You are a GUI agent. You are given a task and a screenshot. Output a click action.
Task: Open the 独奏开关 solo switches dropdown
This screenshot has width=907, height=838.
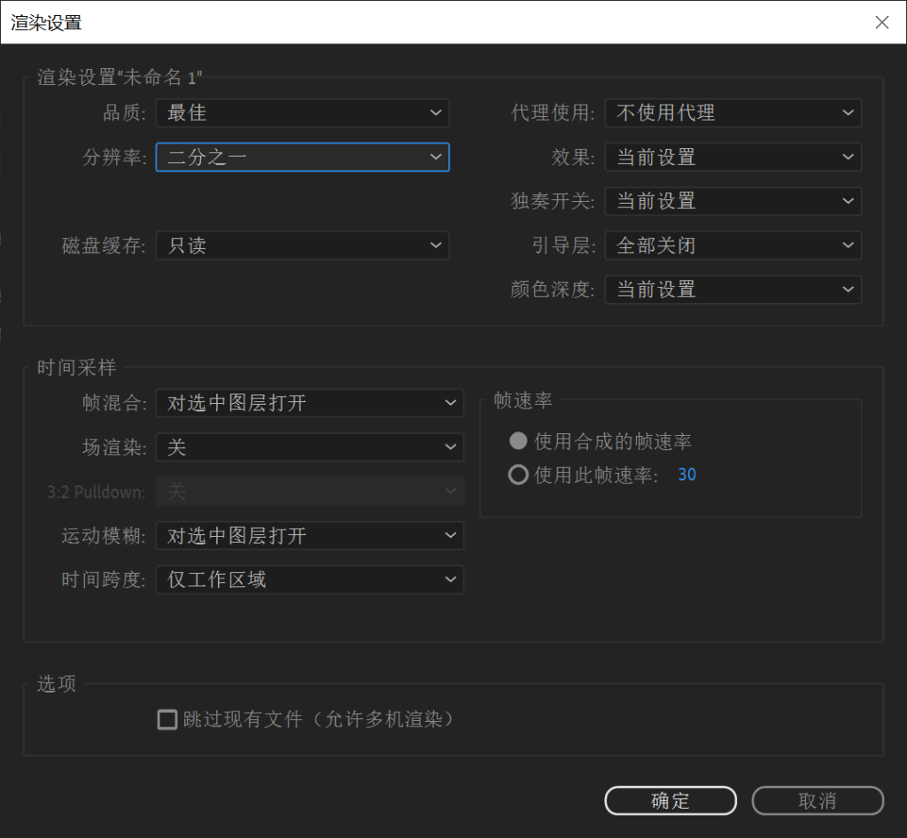coord(733,202)
